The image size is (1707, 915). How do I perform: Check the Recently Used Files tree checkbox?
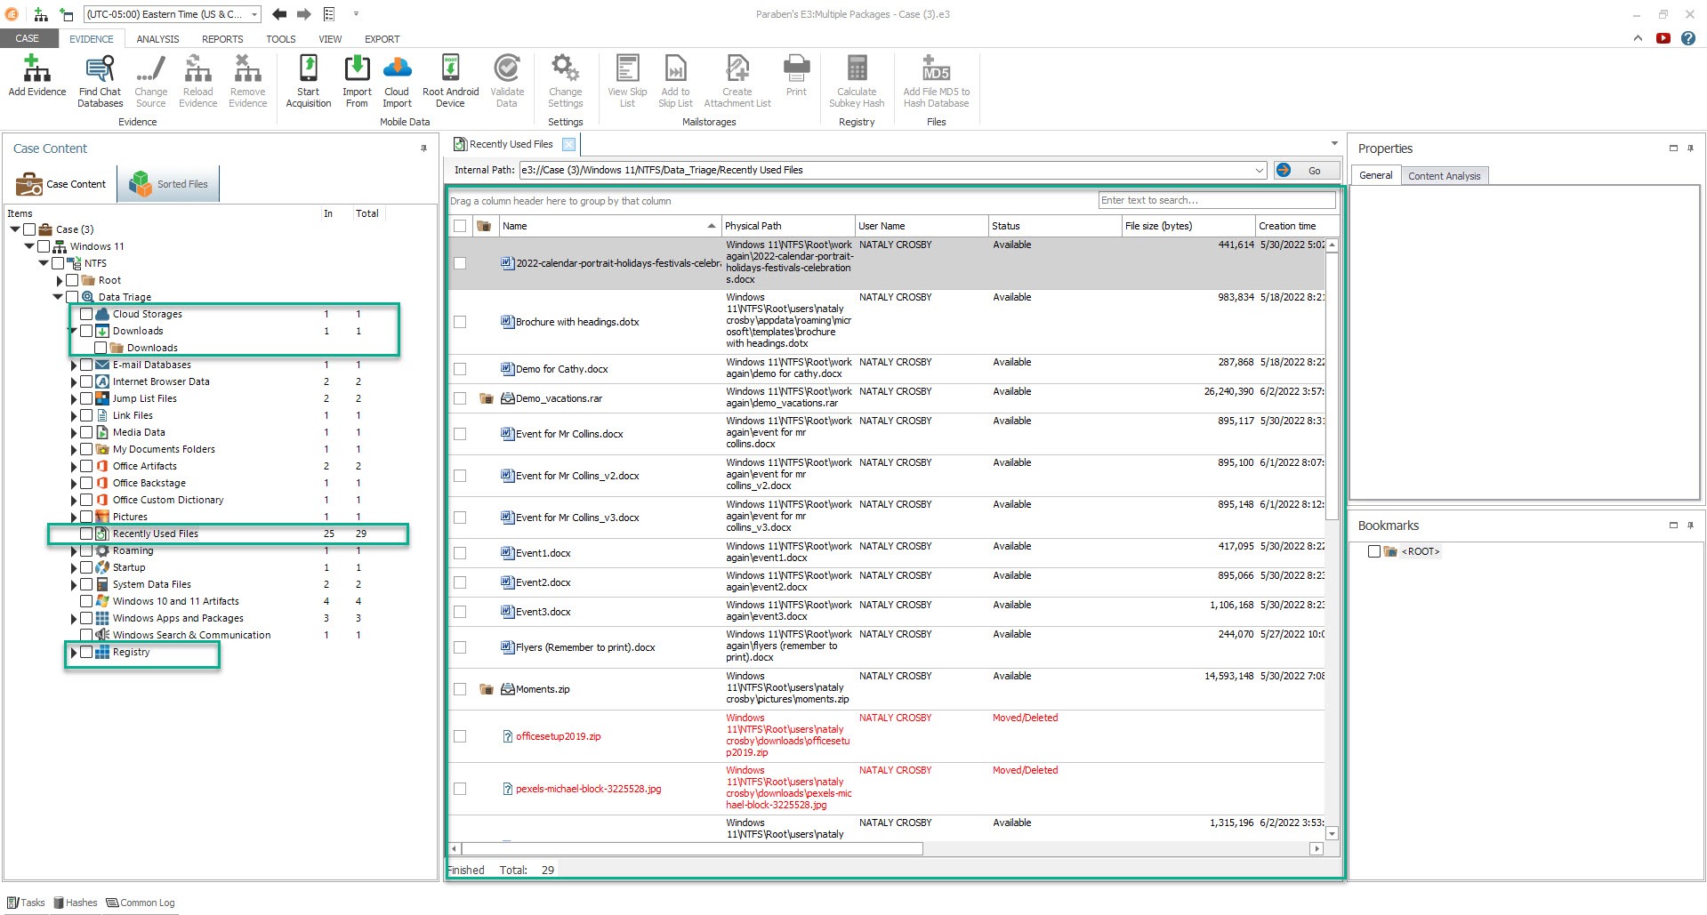86,534
